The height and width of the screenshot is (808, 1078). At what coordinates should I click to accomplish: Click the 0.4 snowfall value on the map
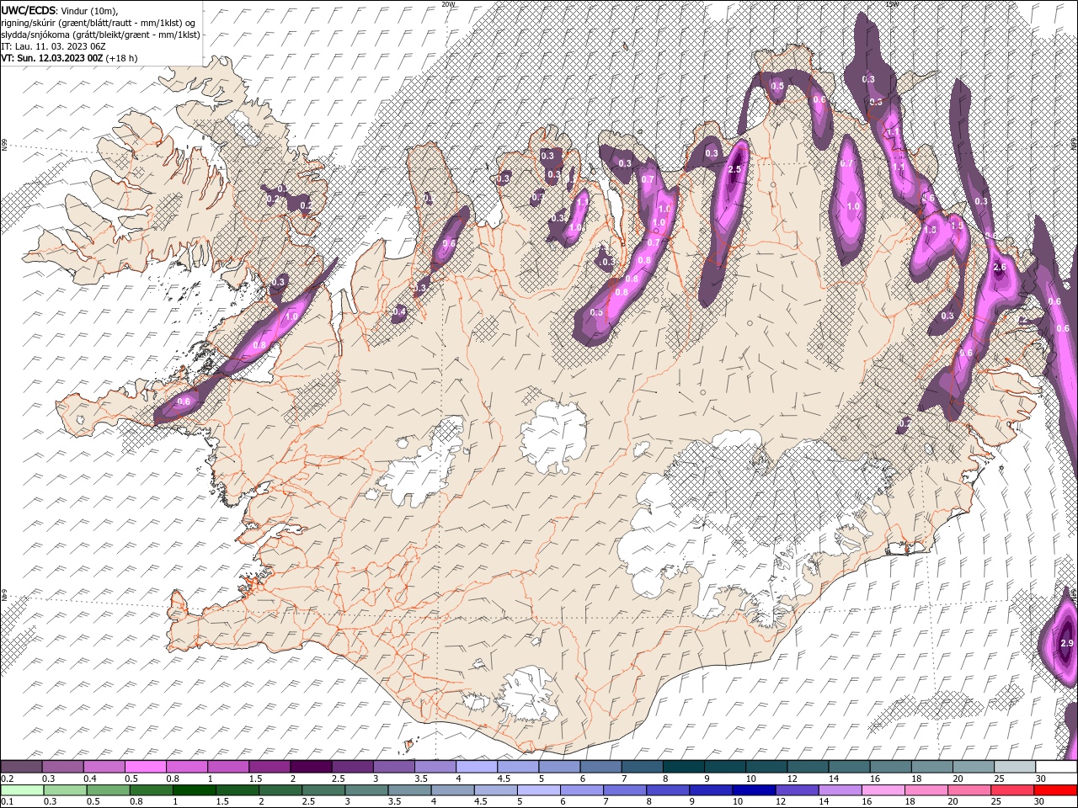[399, 311]
